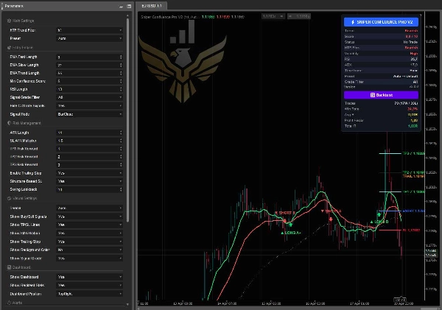Click the TP3 Risk Reward value field
Screen dimensions: 442x310
coord(88,165)
